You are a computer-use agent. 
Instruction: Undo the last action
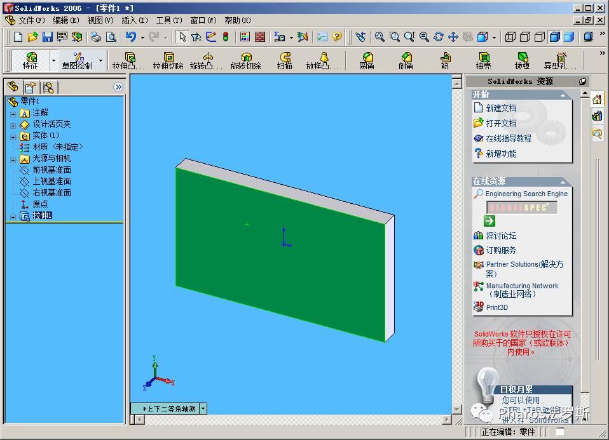coord(131,37)
